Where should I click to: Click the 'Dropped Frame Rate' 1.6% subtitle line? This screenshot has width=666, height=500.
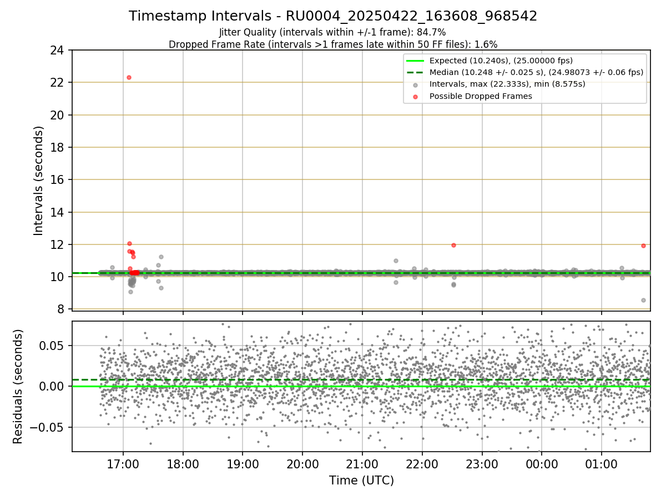(333, 44)
